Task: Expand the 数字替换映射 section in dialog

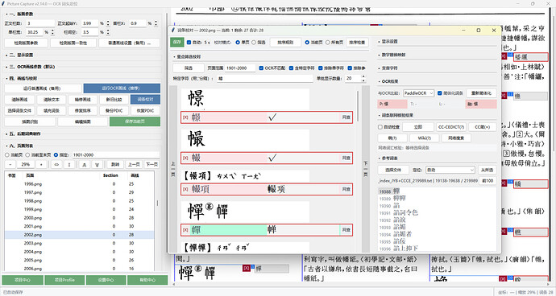Action: [392, 55]
